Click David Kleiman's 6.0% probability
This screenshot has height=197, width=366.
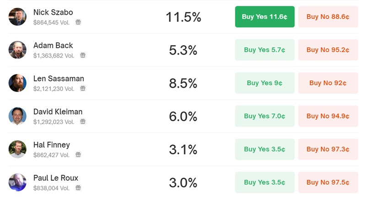[x=183, y=117]
